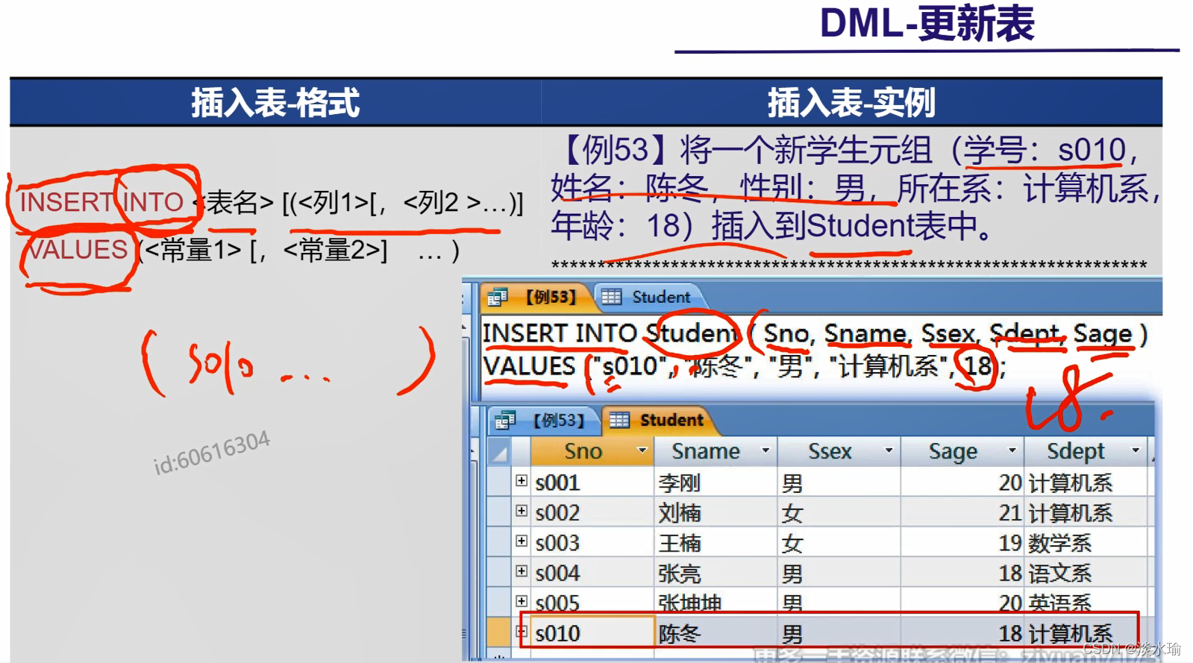Expand the subdatasheet for row s002
Viewport: 1193px width, 663px height.
click(522, 511)
